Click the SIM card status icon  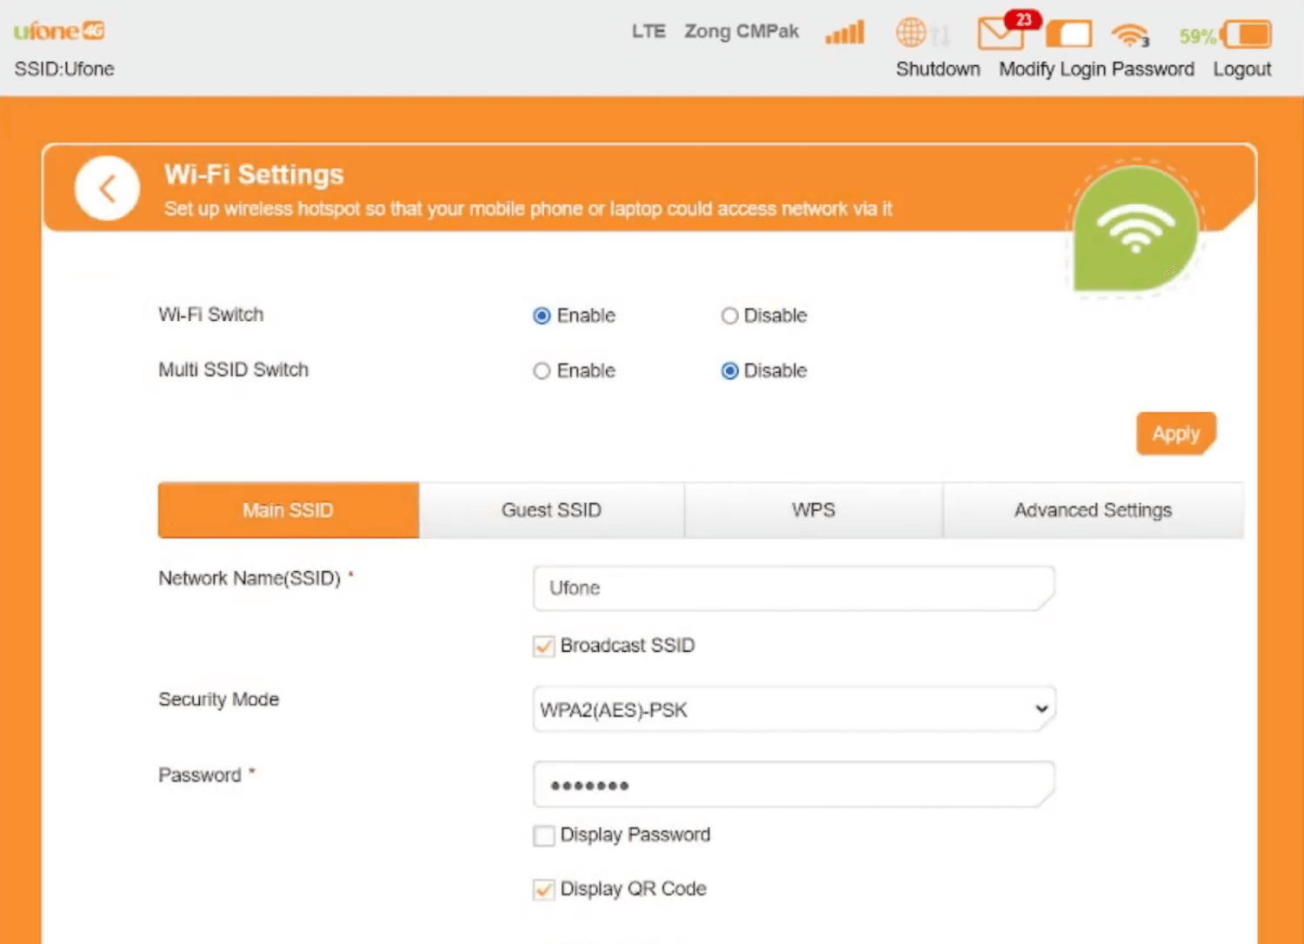point(1068,34)
